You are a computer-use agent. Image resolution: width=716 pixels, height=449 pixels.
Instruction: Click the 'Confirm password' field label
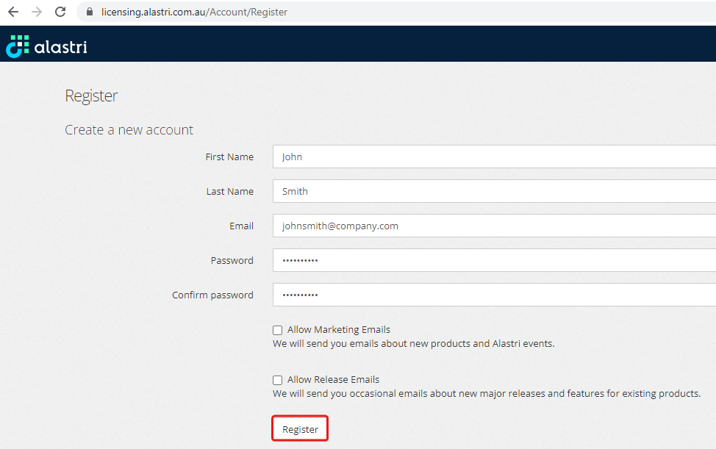(x=212, y=295)
